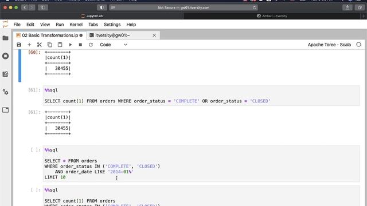The image size is (367, 206).
Task: Switch to the JupyterLab browser tab
Action: [x=92, y=16]
